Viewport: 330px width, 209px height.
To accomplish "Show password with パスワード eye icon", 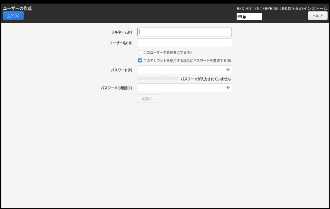I will point(228,70).
